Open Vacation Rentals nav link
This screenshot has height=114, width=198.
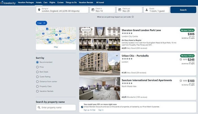coord(86,3)
